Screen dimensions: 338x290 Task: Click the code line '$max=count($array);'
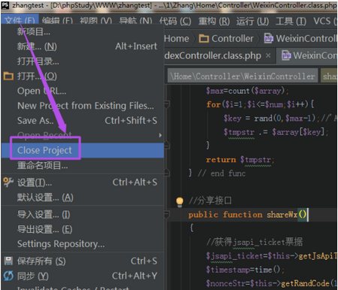click(x=247, y=91)
